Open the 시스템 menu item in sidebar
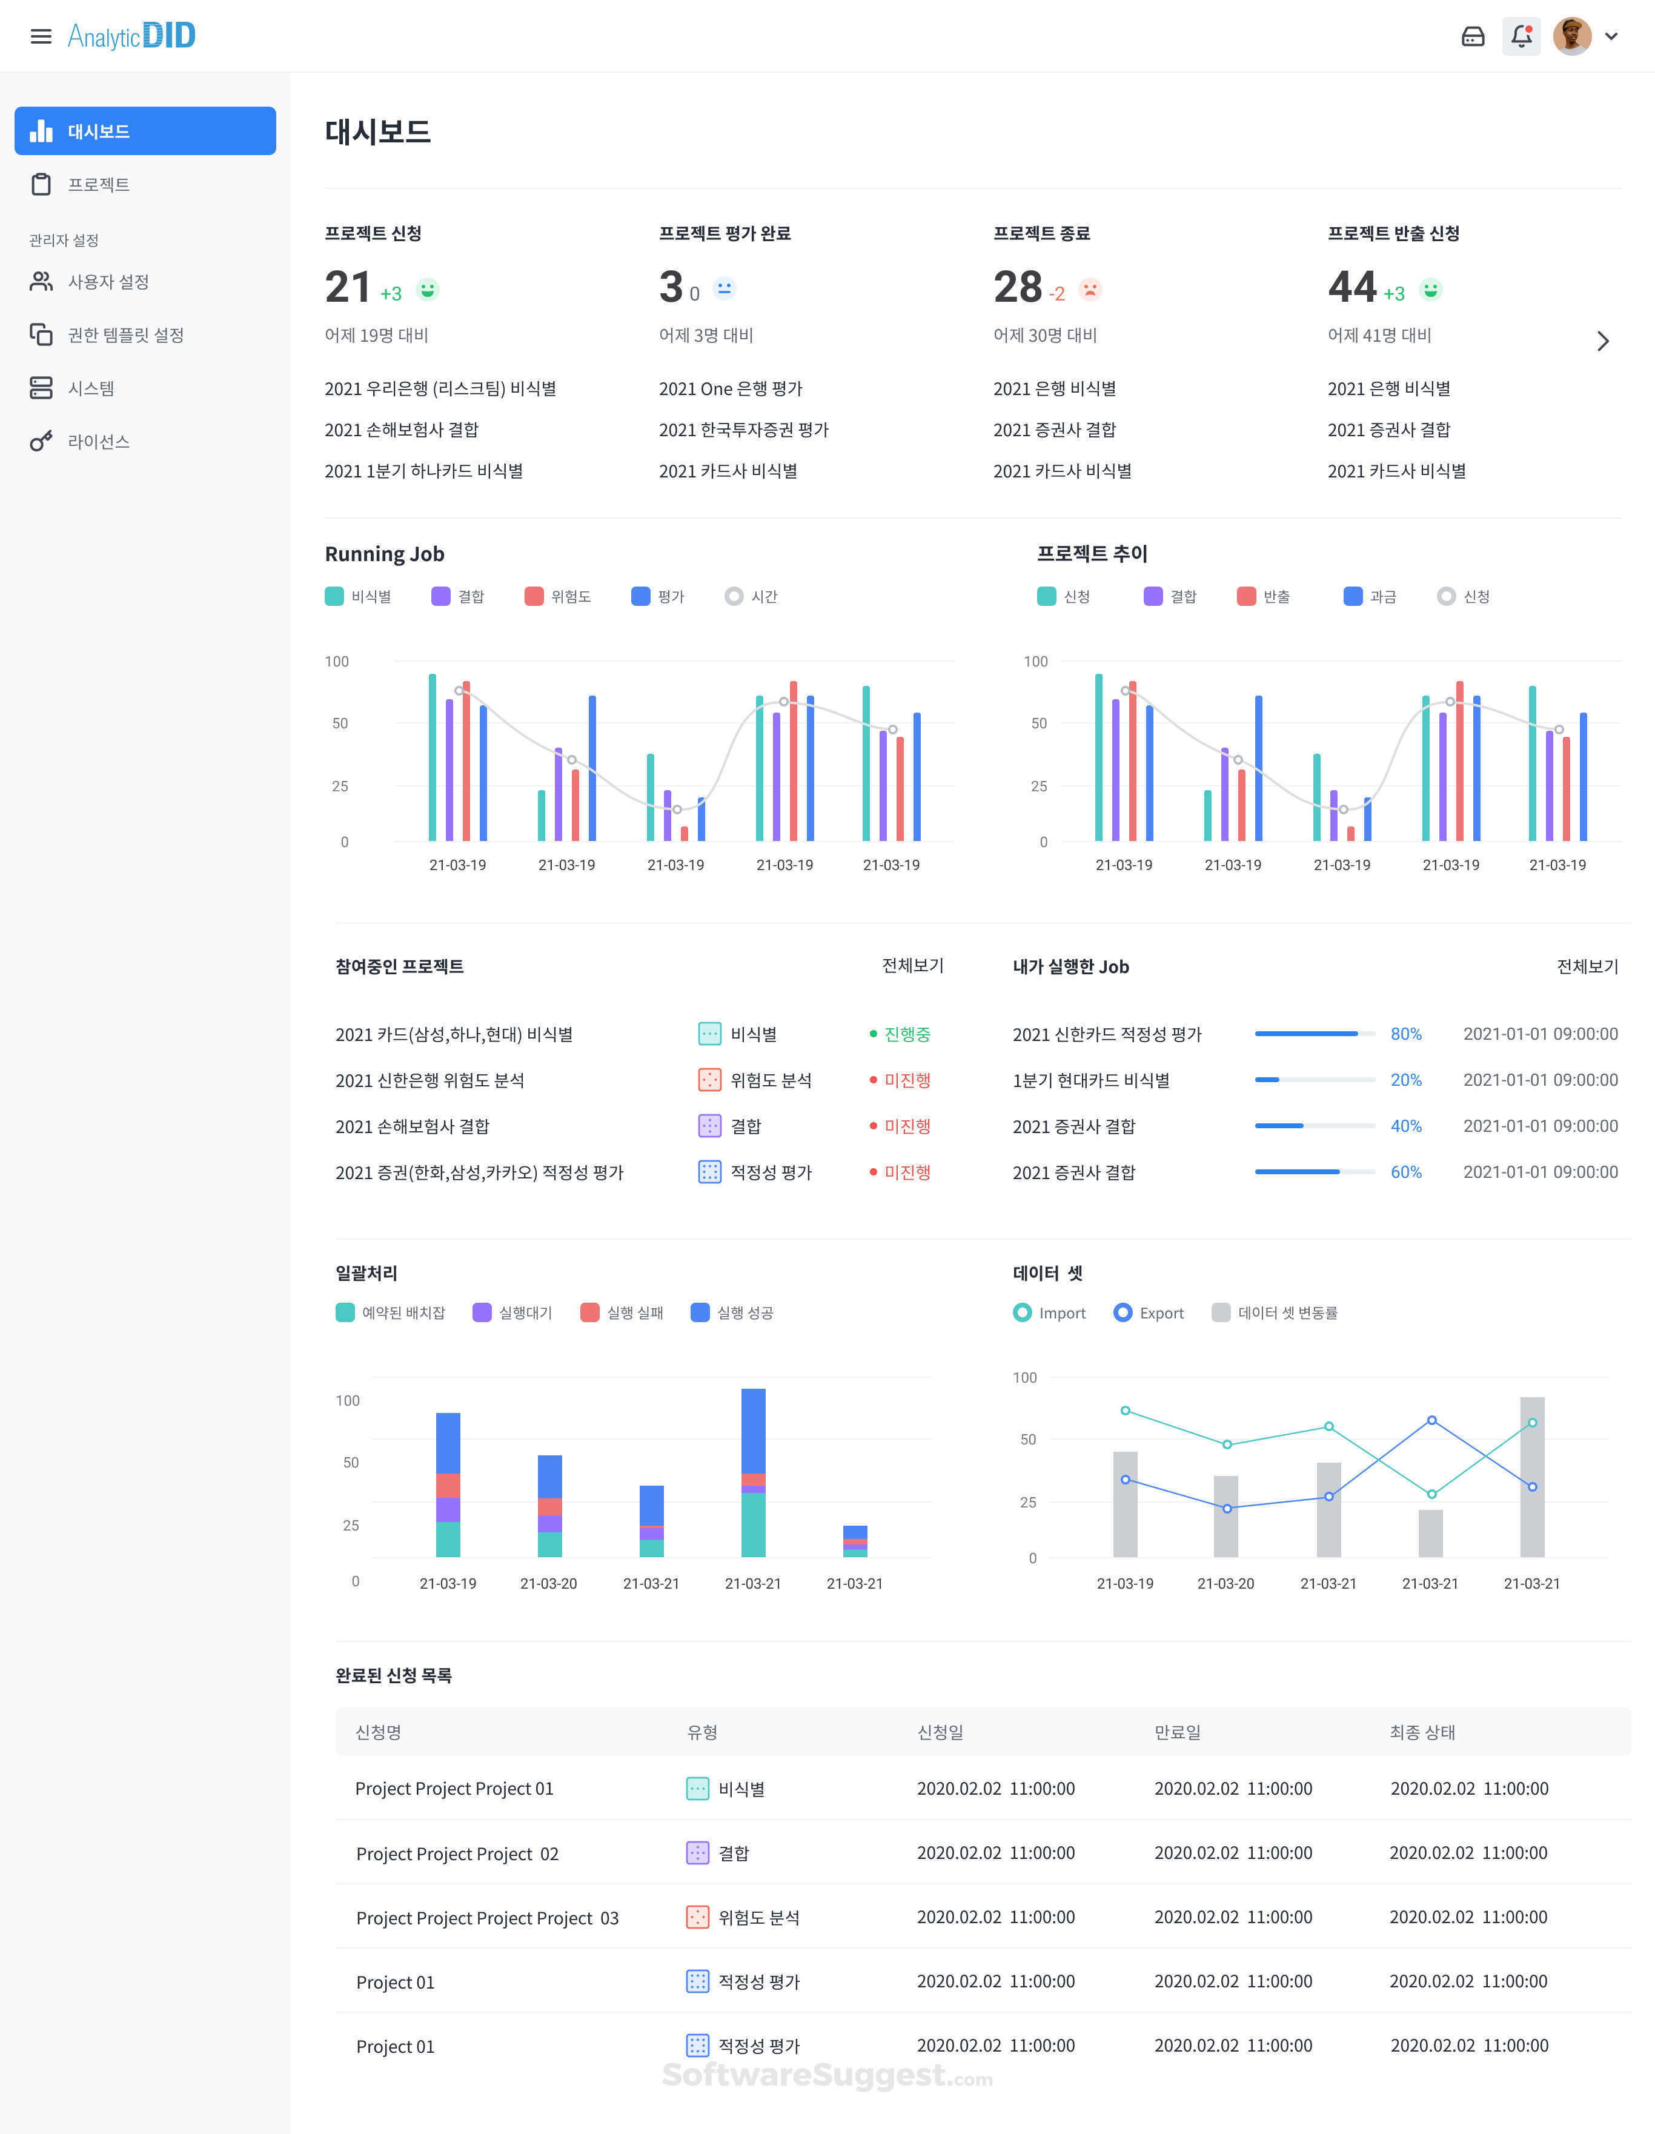 point(92,388)
